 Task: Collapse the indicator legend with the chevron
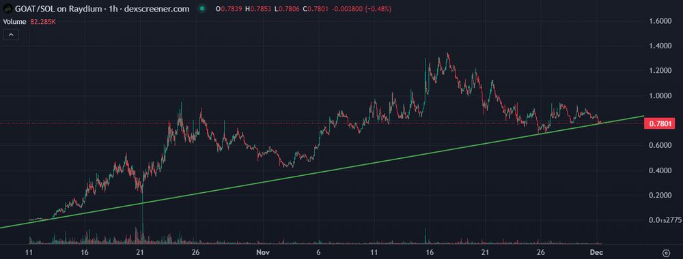click(11, 35)
